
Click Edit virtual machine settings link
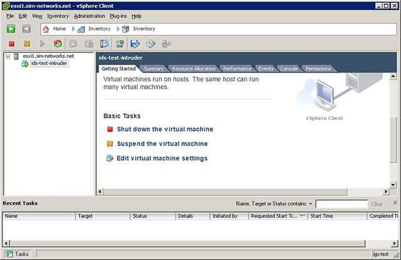pyautogui.click(x=162, y=159)
